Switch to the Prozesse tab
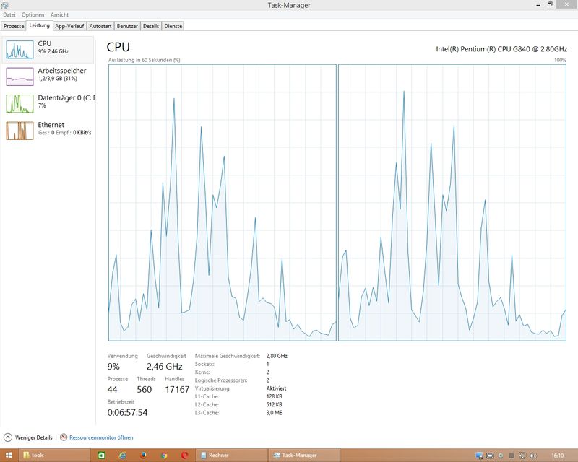This screenshot has width=578, height=462. (14, 26)
